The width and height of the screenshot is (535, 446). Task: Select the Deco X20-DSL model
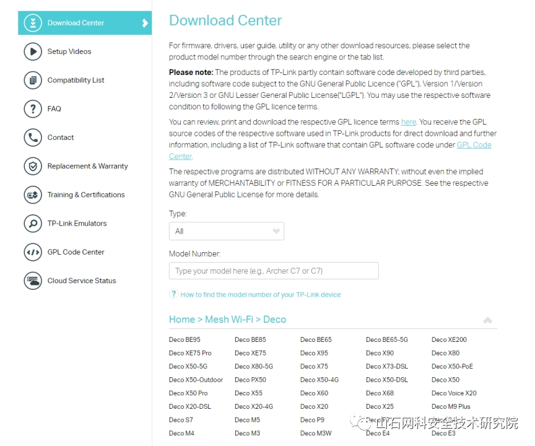coord(190,406)
